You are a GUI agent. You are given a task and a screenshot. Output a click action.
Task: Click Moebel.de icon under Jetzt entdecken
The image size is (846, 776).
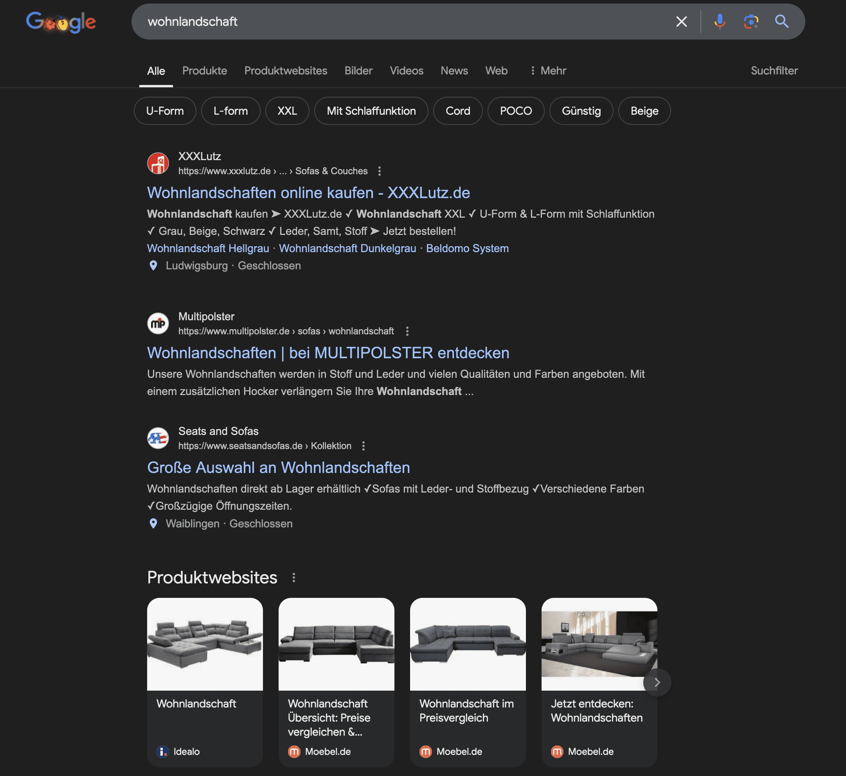click(x=557, y=751)
